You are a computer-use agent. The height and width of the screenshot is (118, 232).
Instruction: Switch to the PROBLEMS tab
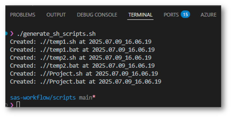click(23, 15)
